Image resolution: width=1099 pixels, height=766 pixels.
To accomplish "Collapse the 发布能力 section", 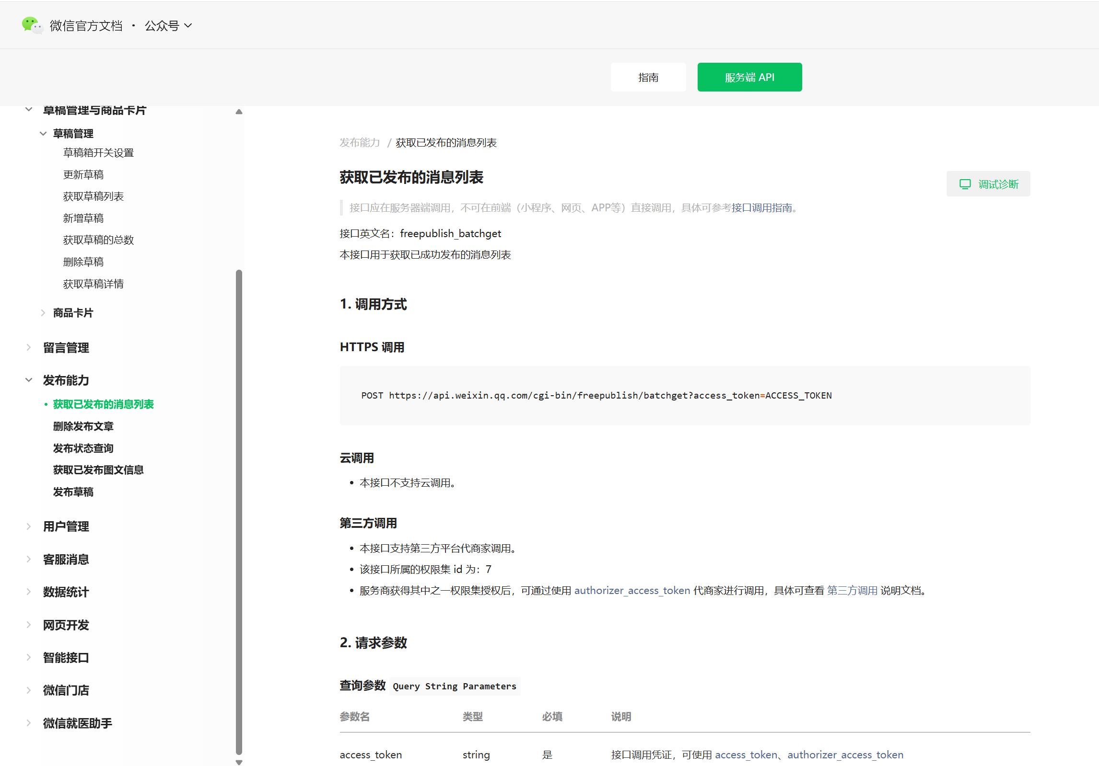I will [29, 380].
